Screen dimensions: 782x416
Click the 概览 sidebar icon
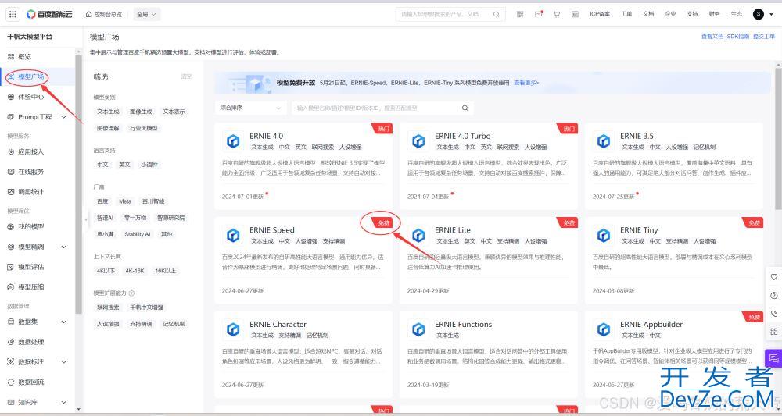pos(11,57)
